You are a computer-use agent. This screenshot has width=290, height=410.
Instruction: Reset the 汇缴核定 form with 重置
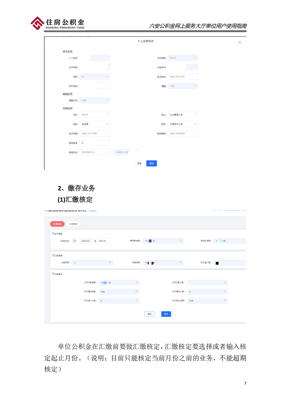click(149, 314)
